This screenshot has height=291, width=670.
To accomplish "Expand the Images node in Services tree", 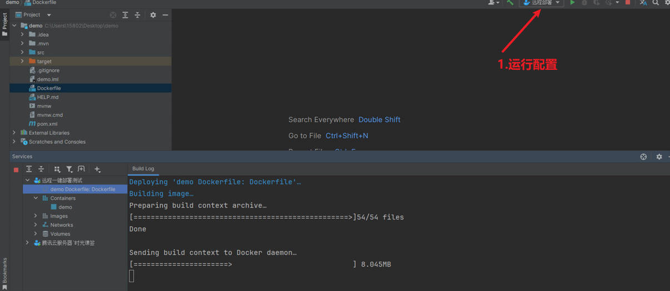I will click(x=36, y=216).
